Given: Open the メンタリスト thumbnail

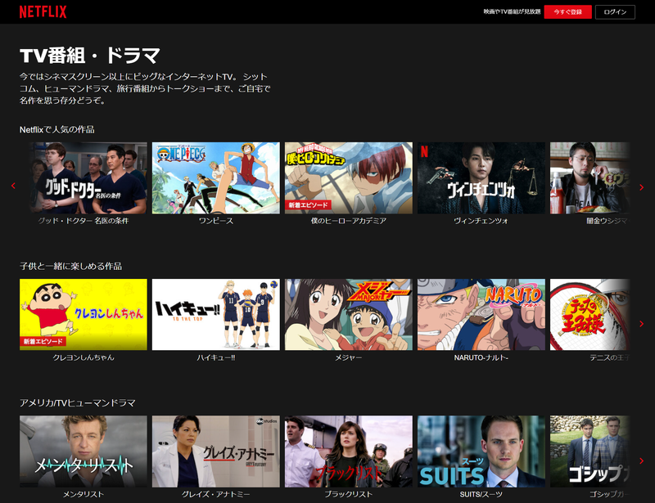Looking at the screenshot, I should (x=84, y=451).
